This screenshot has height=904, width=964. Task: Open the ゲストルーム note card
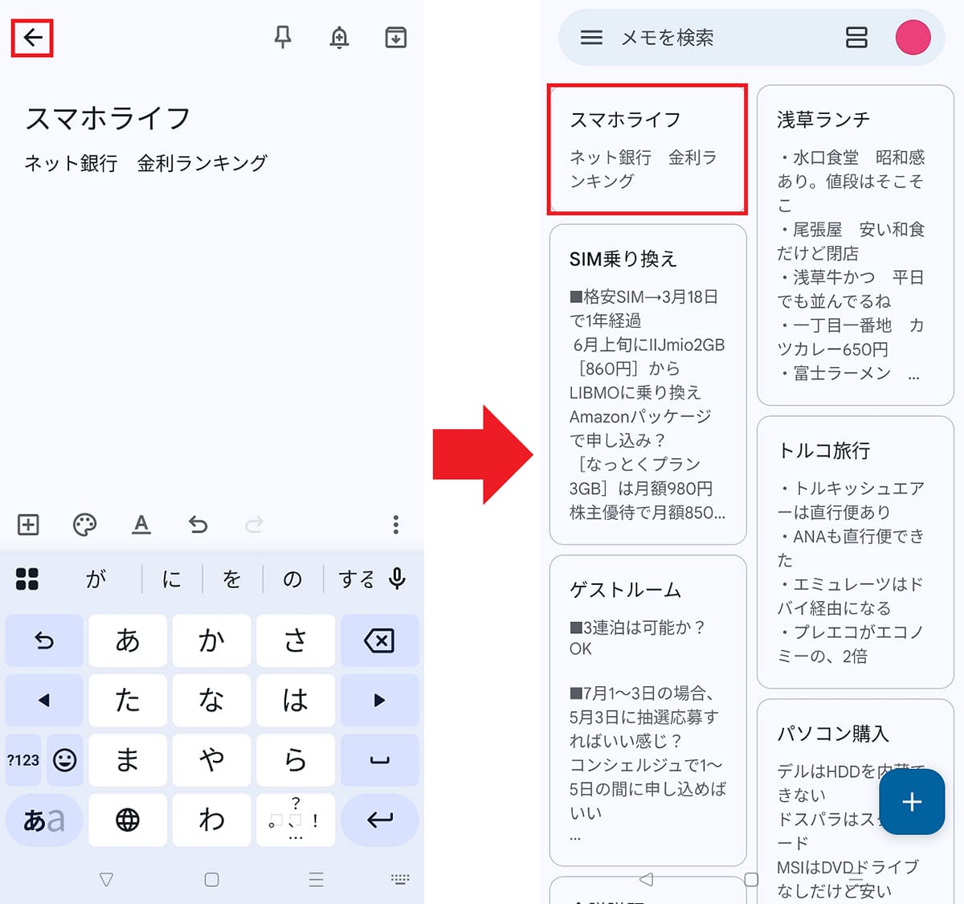coord(647,710)
